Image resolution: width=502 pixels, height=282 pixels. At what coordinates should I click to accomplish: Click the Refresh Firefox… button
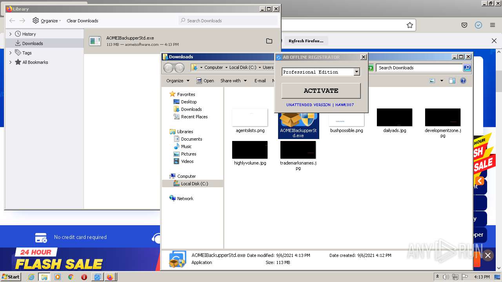click(x=306, y=41)
